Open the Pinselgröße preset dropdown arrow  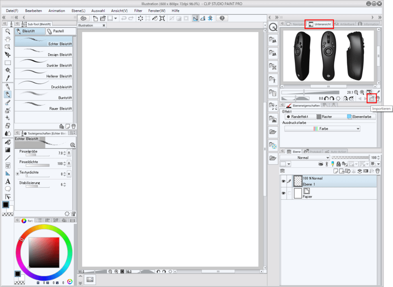[x=68, y=153]
